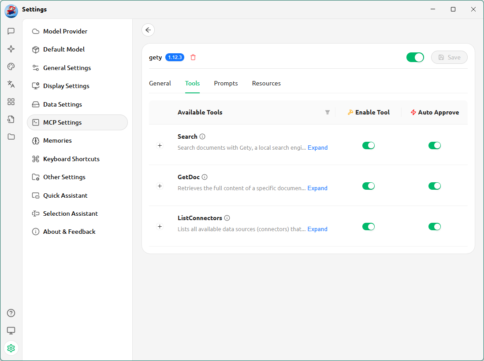Click the info icon next to Search
This screenshot has height=361, width=484.
[x=202, y=136]
